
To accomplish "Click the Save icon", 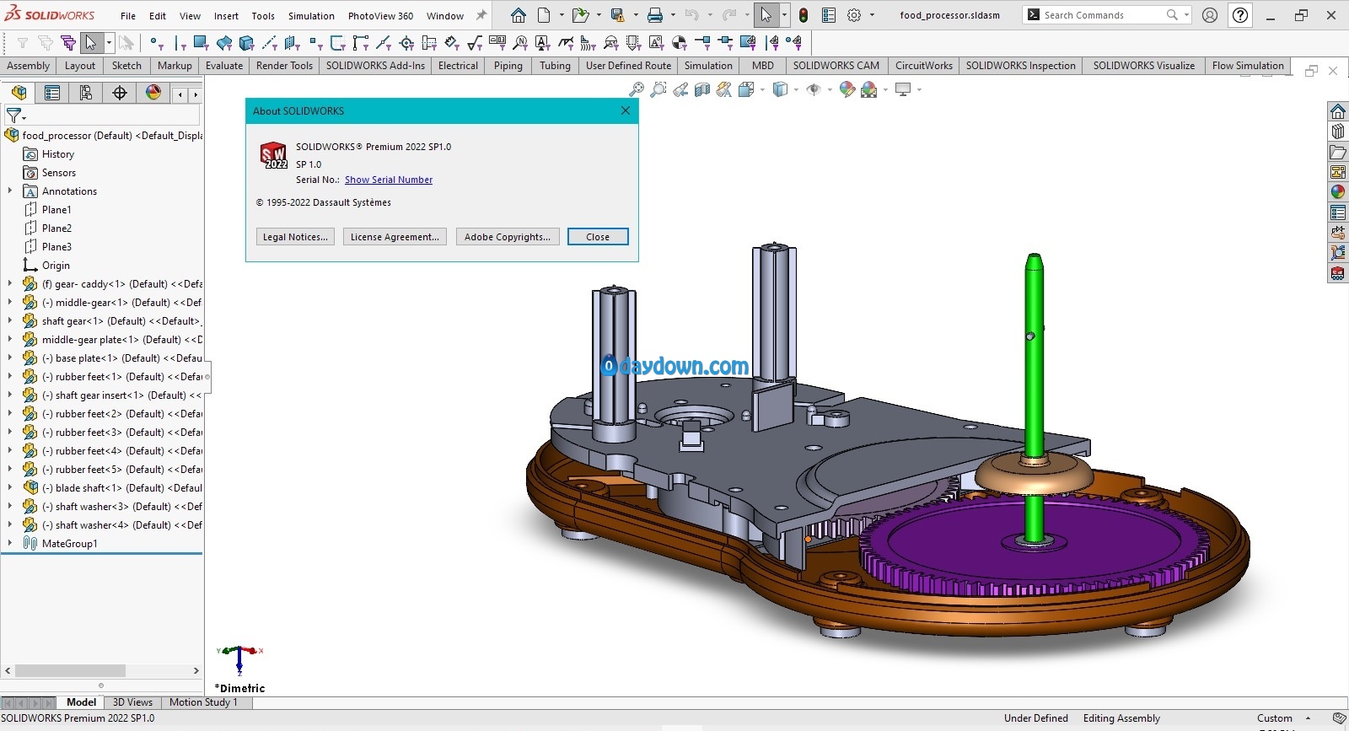I will point(617,15).
